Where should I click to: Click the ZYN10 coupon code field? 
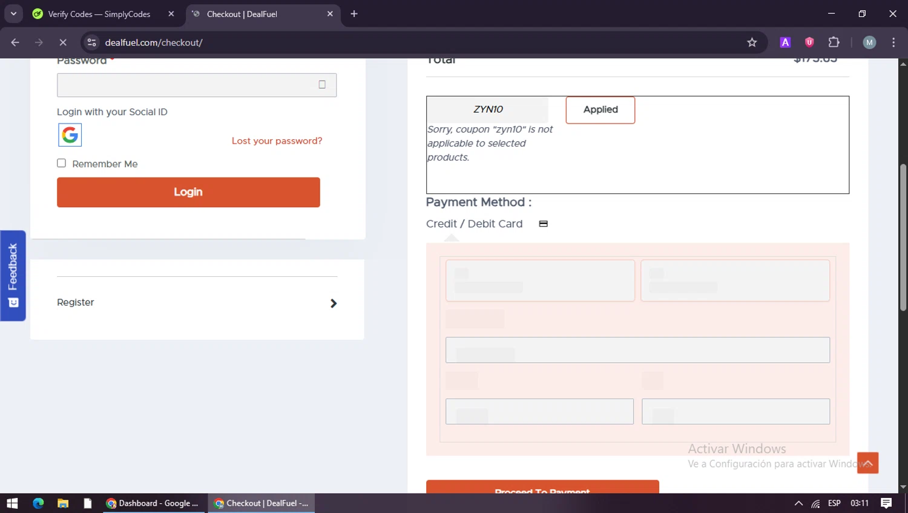click(488, 110)
